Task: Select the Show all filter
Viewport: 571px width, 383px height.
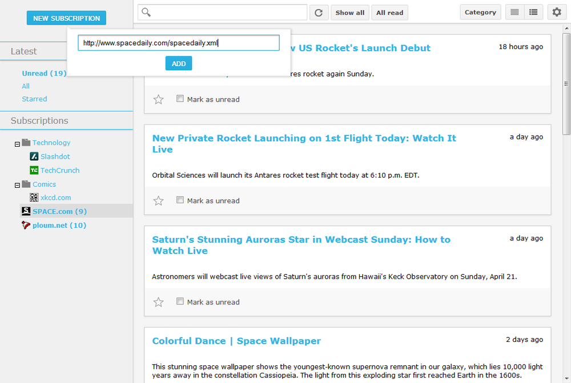Action: [x=349, y=12]
